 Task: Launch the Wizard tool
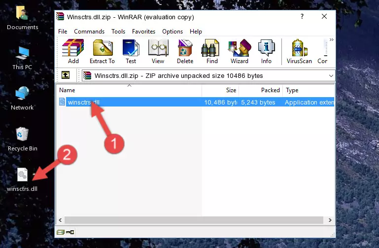pos(240,51)
